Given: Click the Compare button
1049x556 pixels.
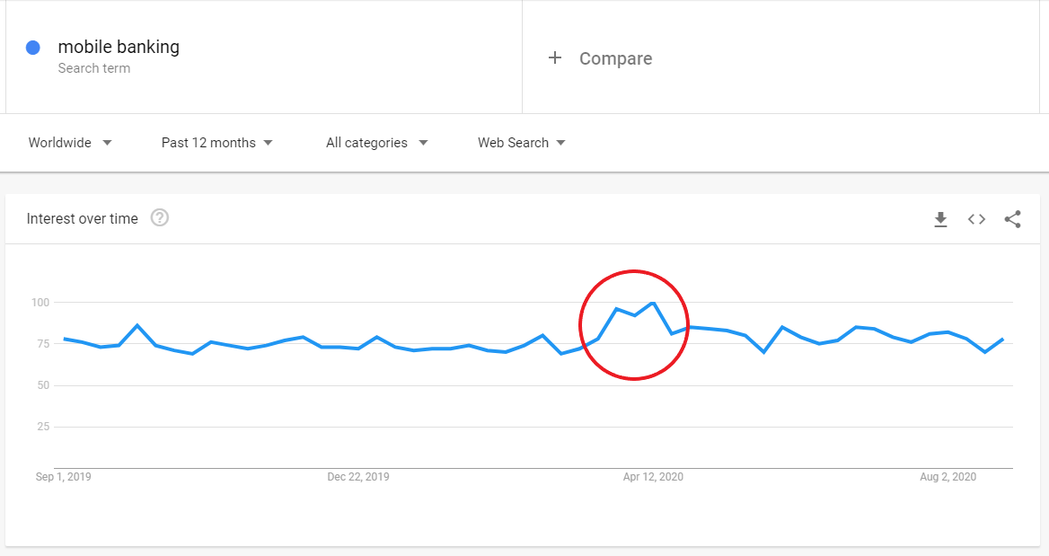Looking at the screenshot, I should tap(615, 58).
